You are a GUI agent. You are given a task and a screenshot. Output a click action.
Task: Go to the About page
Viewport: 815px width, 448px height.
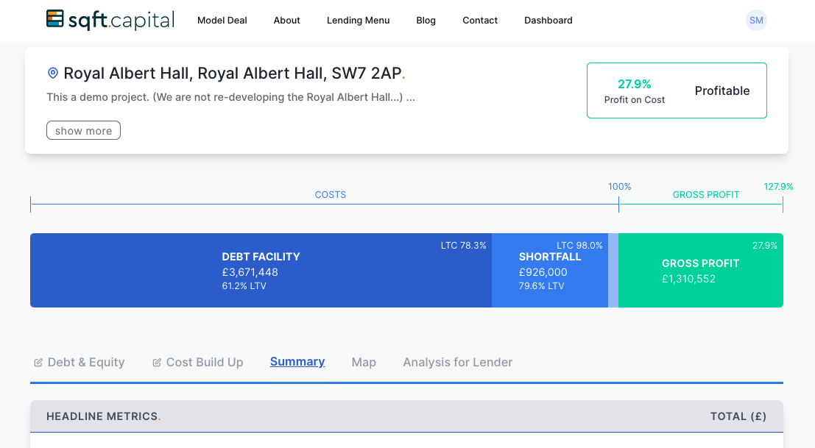pos(286,21)
